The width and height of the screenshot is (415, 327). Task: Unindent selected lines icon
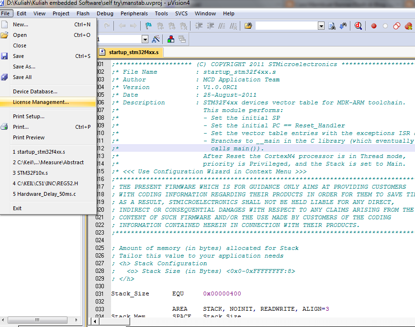pos(211,26)
